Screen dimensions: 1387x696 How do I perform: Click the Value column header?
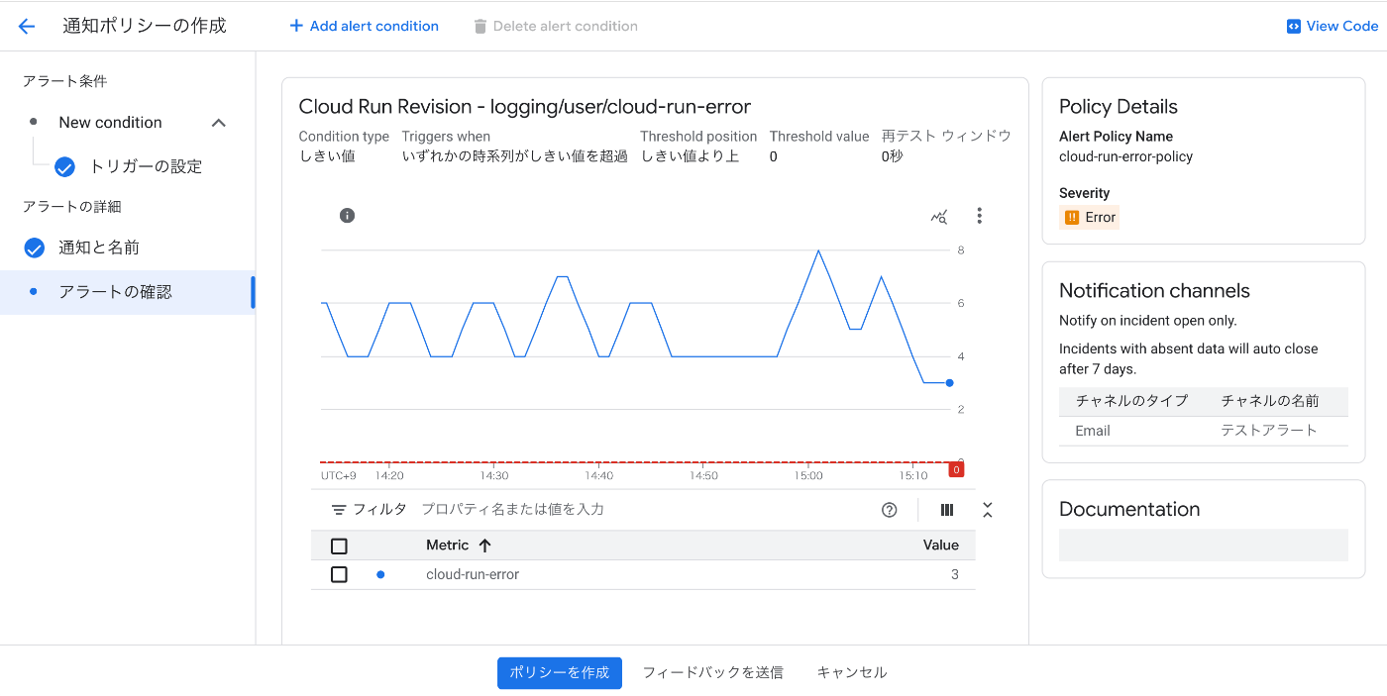(x=941, y=546)
